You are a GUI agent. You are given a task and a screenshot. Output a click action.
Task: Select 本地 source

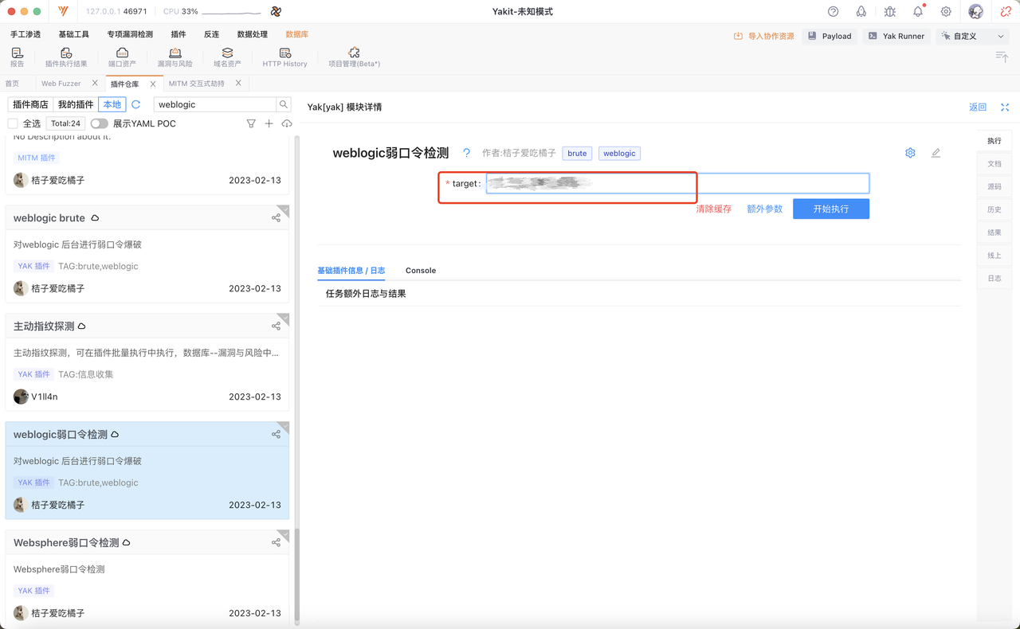[112, 104]
